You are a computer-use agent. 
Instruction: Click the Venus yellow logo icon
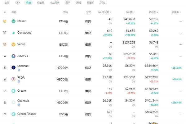point(14,44)
